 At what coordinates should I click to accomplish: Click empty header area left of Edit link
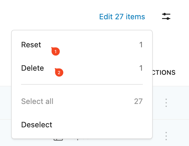pos(48,16)
